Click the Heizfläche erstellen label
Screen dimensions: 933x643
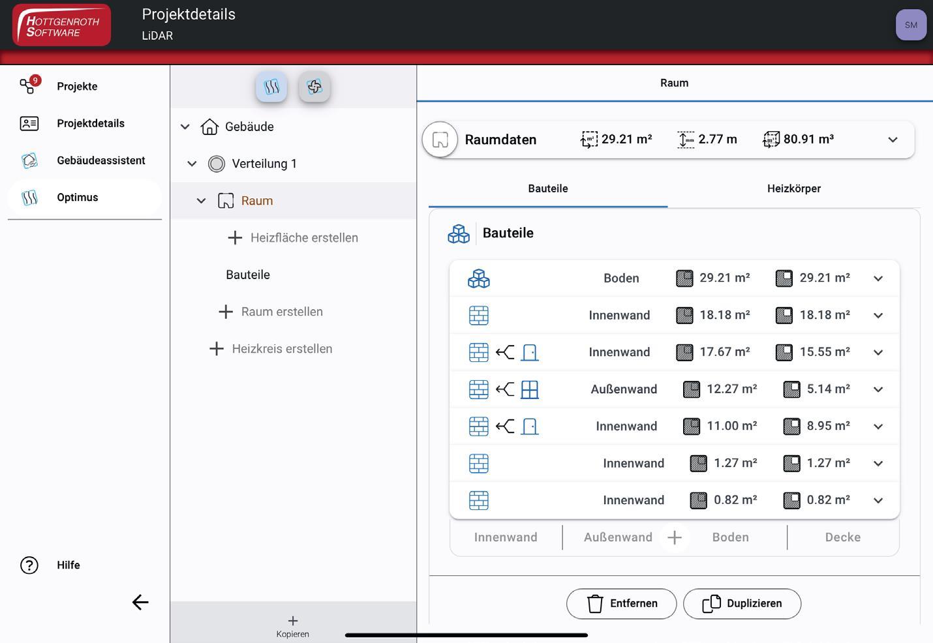coord(304,238)
